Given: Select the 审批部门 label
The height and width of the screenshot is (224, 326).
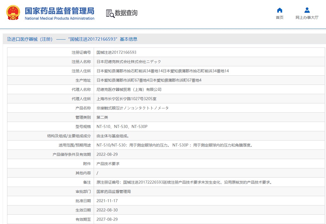Looking at the screenshot, I should 83,192.
